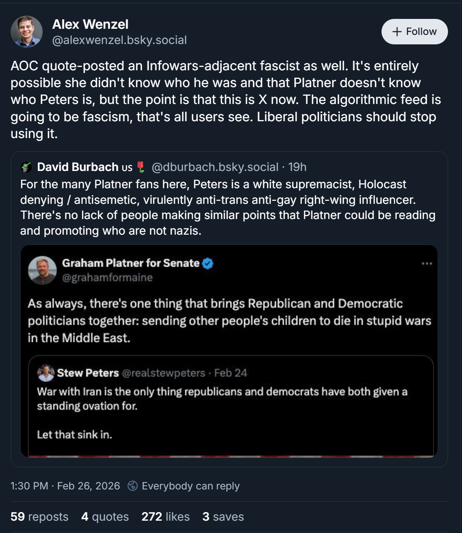Open David Burbach's quoted post author name

pos(78,167)
